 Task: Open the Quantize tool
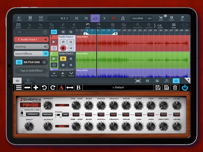coord(149,26)
